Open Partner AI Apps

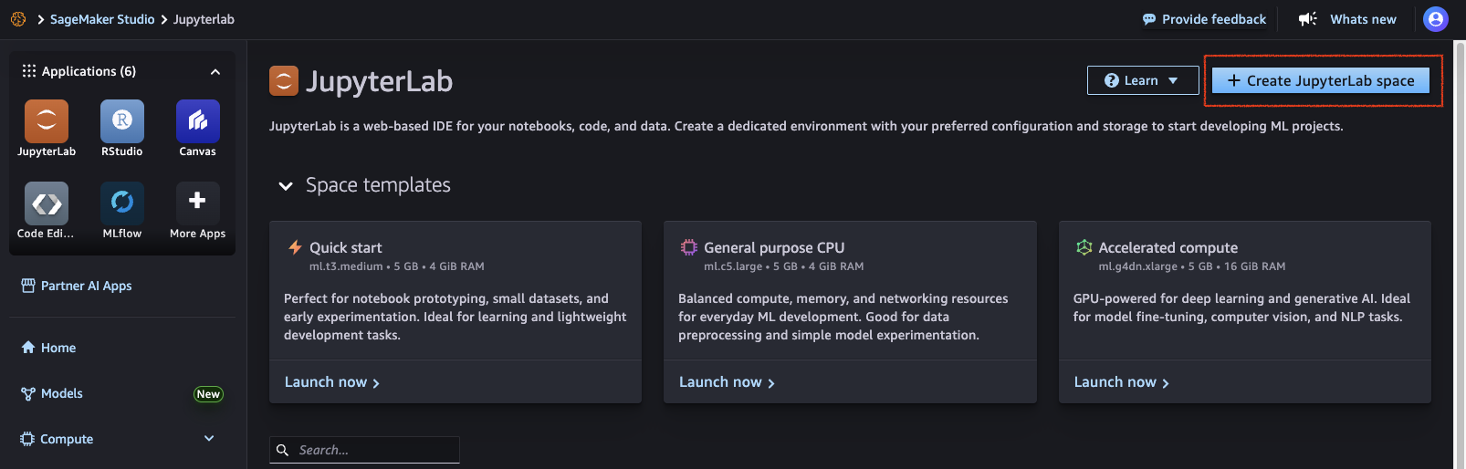pos(77,286)
